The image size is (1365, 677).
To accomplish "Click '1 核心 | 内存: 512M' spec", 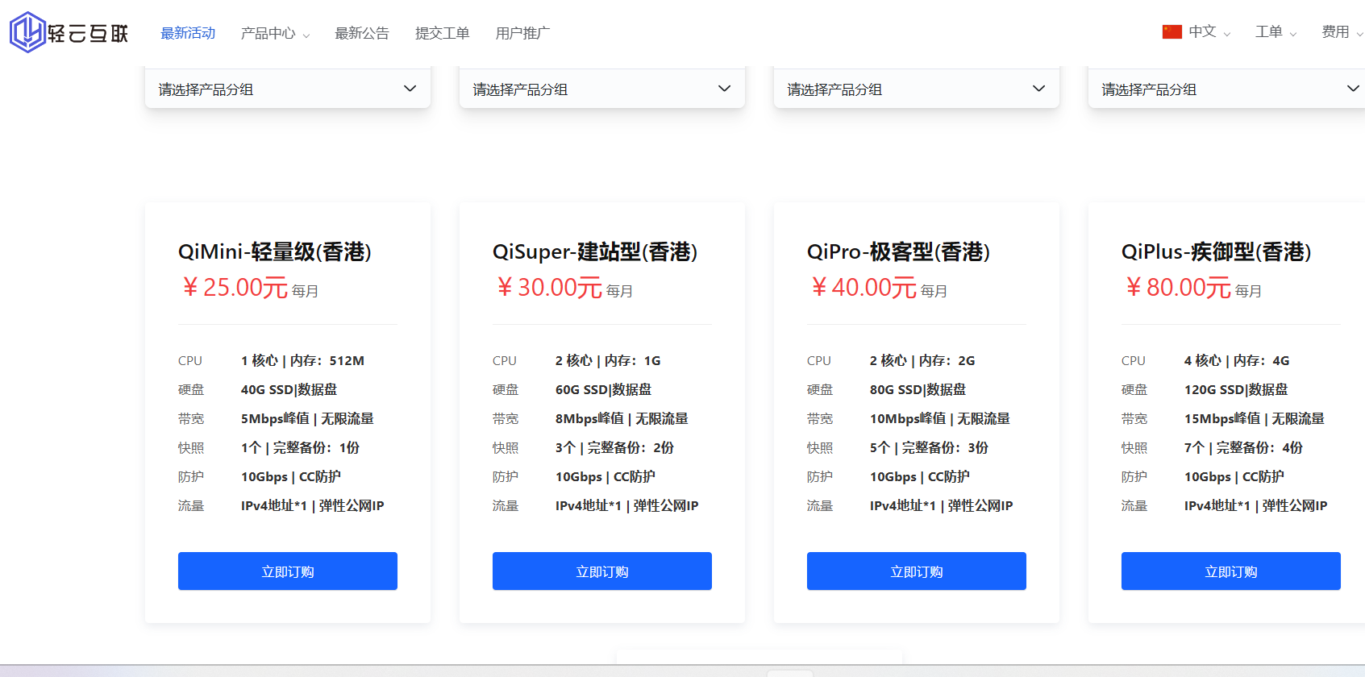I will [302, 360].
